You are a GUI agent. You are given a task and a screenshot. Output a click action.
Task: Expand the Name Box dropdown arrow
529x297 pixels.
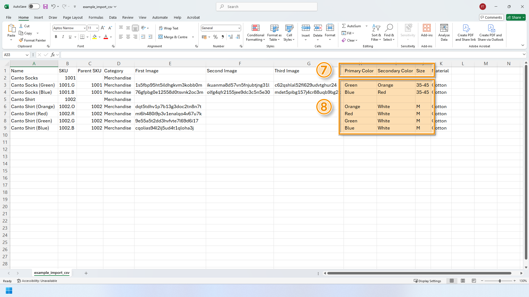click(27, 55)
